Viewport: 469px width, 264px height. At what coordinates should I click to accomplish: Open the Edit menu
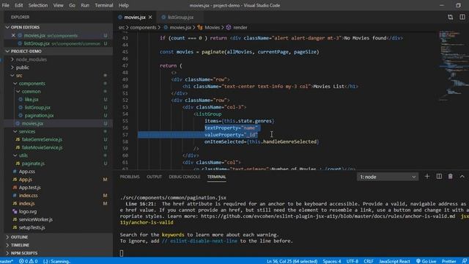18,5
